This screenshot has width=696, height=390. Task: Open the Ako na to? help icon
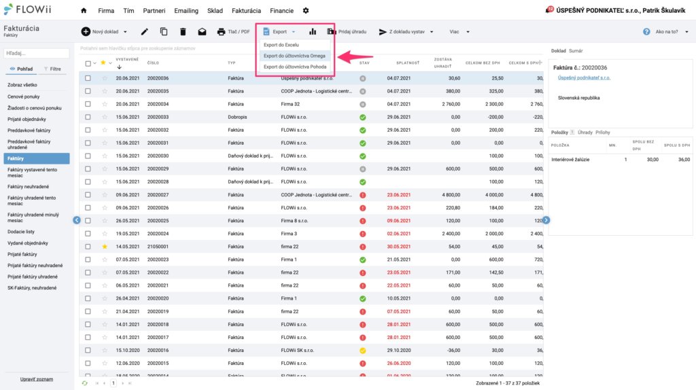[646, 31]
